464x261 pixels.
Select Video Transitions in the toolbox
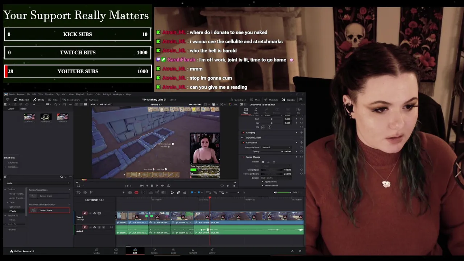tap(17, 194)
